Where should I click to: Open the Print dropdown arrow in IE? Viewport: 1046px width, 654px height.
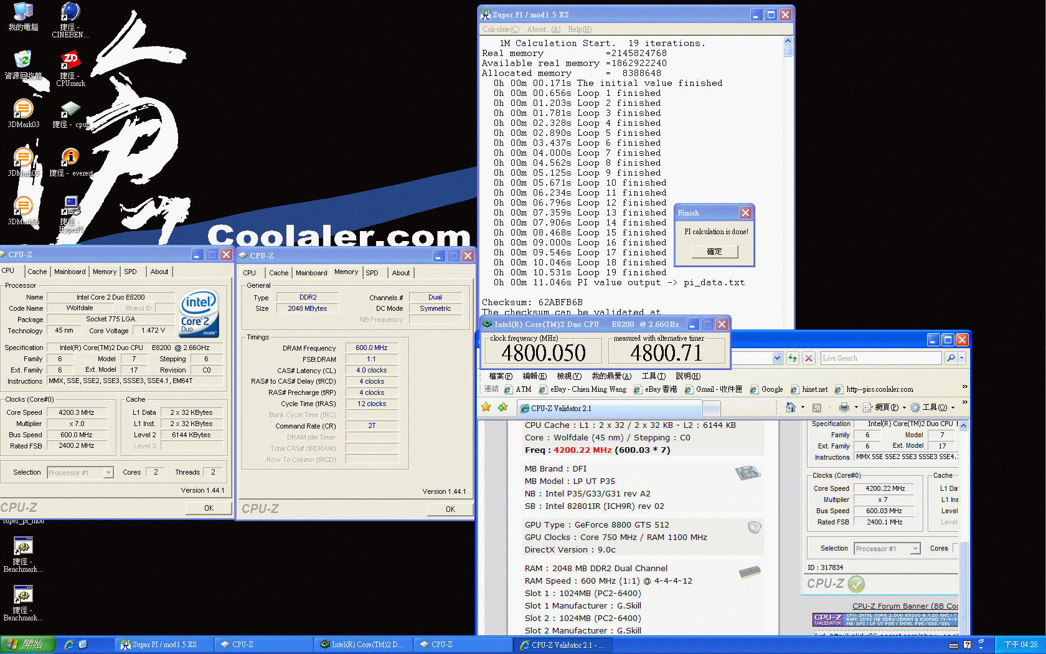pyautogui.click(x=856, y=407)
